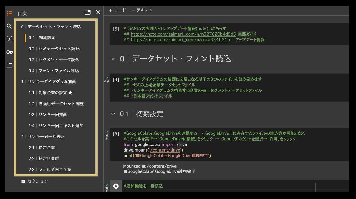
Task: Collapse the '0-1｜初期設定' heading section
Action: (x=113, y=114)
